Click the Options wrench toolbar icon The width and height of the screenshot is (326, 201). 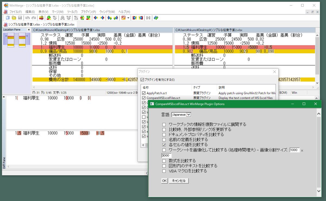[x=123, y=18]
